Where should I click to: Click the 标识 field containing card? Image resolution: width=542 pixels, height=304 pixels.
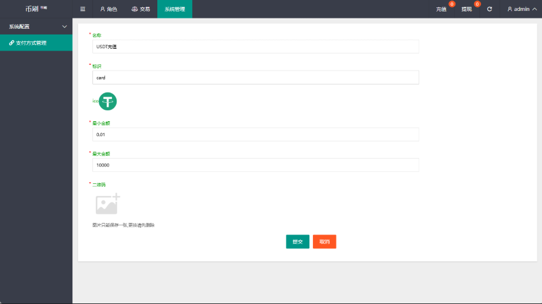click(255, 78)
